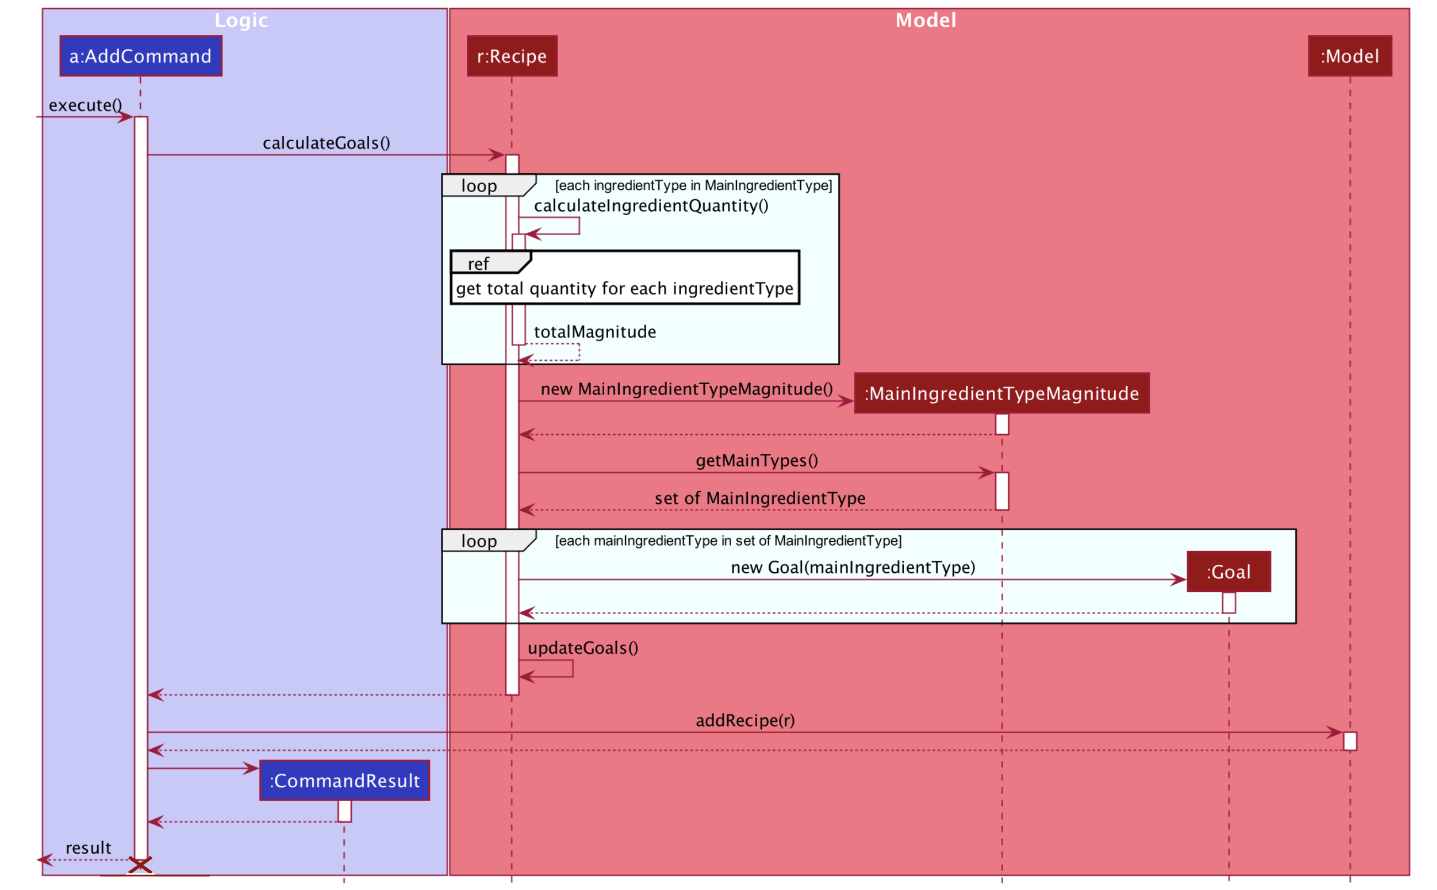The height and width of the screenshot is (890, 1437).
Task: Click loop tag for each mainIngredientType
Action: 488,540
